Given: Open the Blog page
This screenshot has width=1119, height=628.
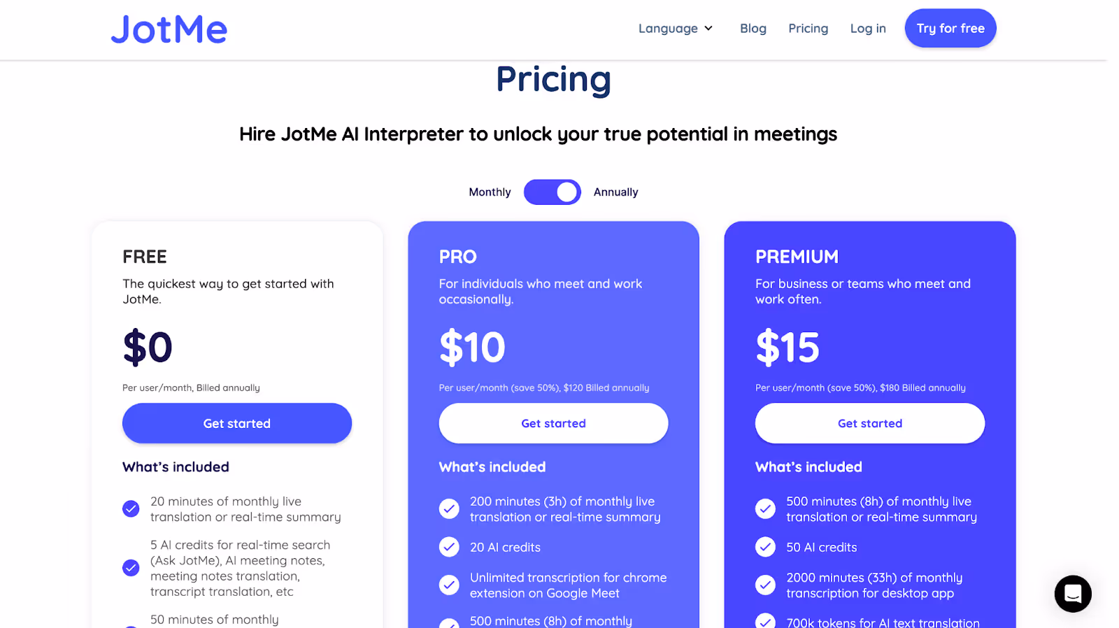Looking at the screenshot, I should (753, 28).
